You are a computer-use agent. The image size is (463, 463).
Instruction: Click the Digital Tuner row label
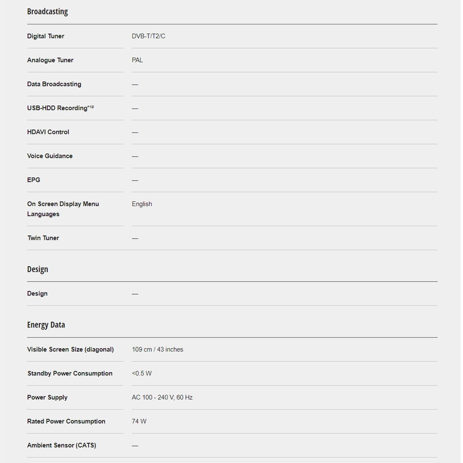coord(45,36)
